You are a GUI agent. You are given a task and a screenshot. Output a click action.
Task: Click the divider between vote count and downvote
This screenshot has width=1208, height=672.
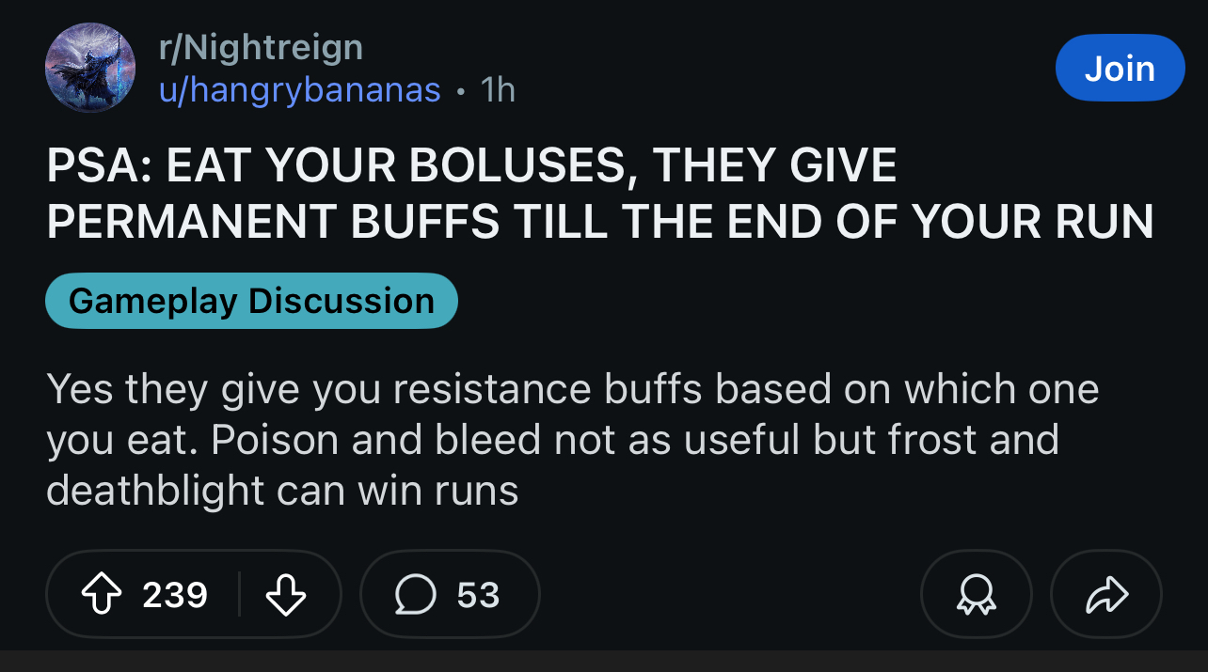239,595
